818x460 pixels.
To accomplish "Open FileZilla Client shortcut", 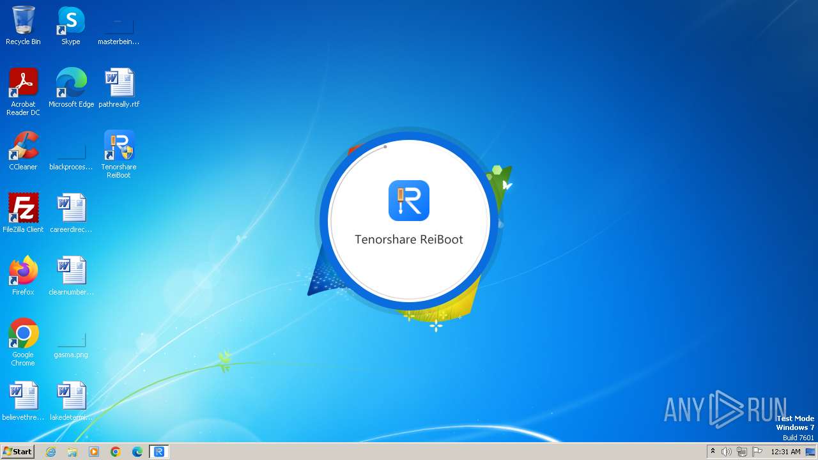I will (23, 213).
